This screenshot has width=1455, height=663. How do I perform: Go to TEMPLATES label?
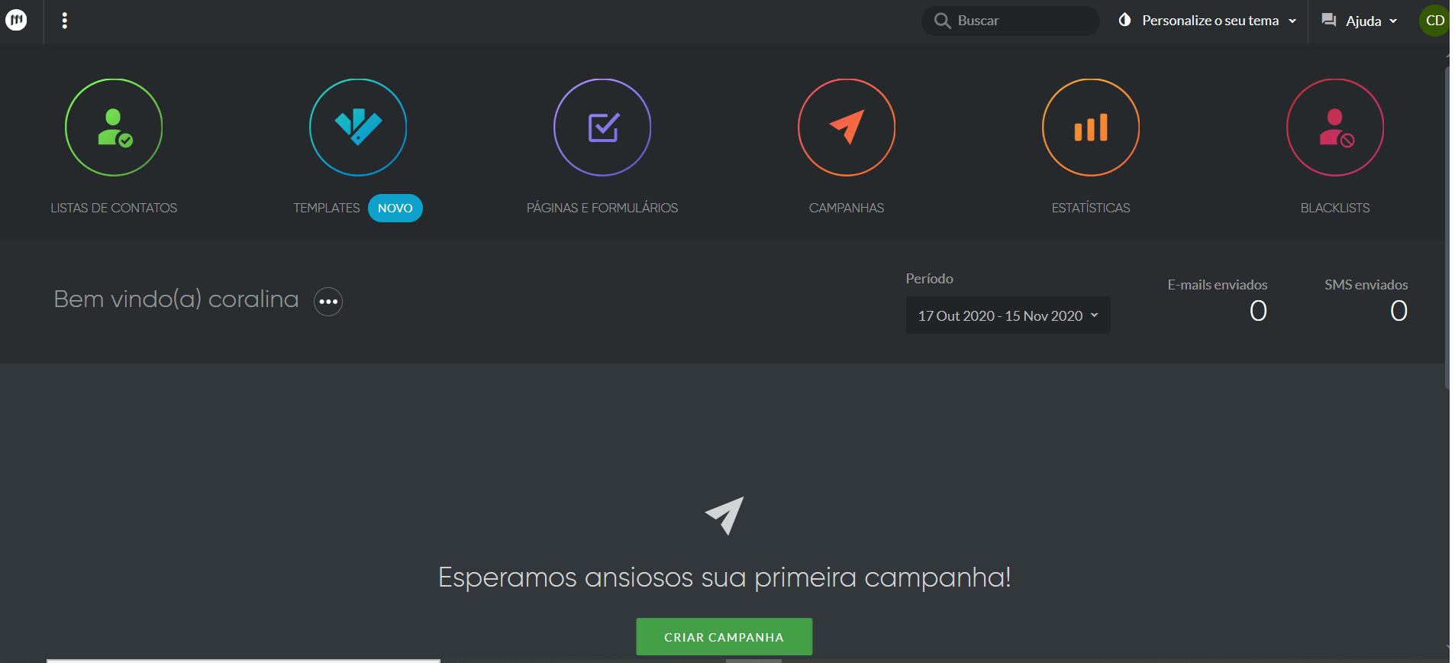(x=326, y=208)
